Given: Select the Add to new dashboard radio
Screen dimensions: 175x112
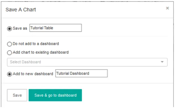Looking at the screenshot, I should 9,74.
